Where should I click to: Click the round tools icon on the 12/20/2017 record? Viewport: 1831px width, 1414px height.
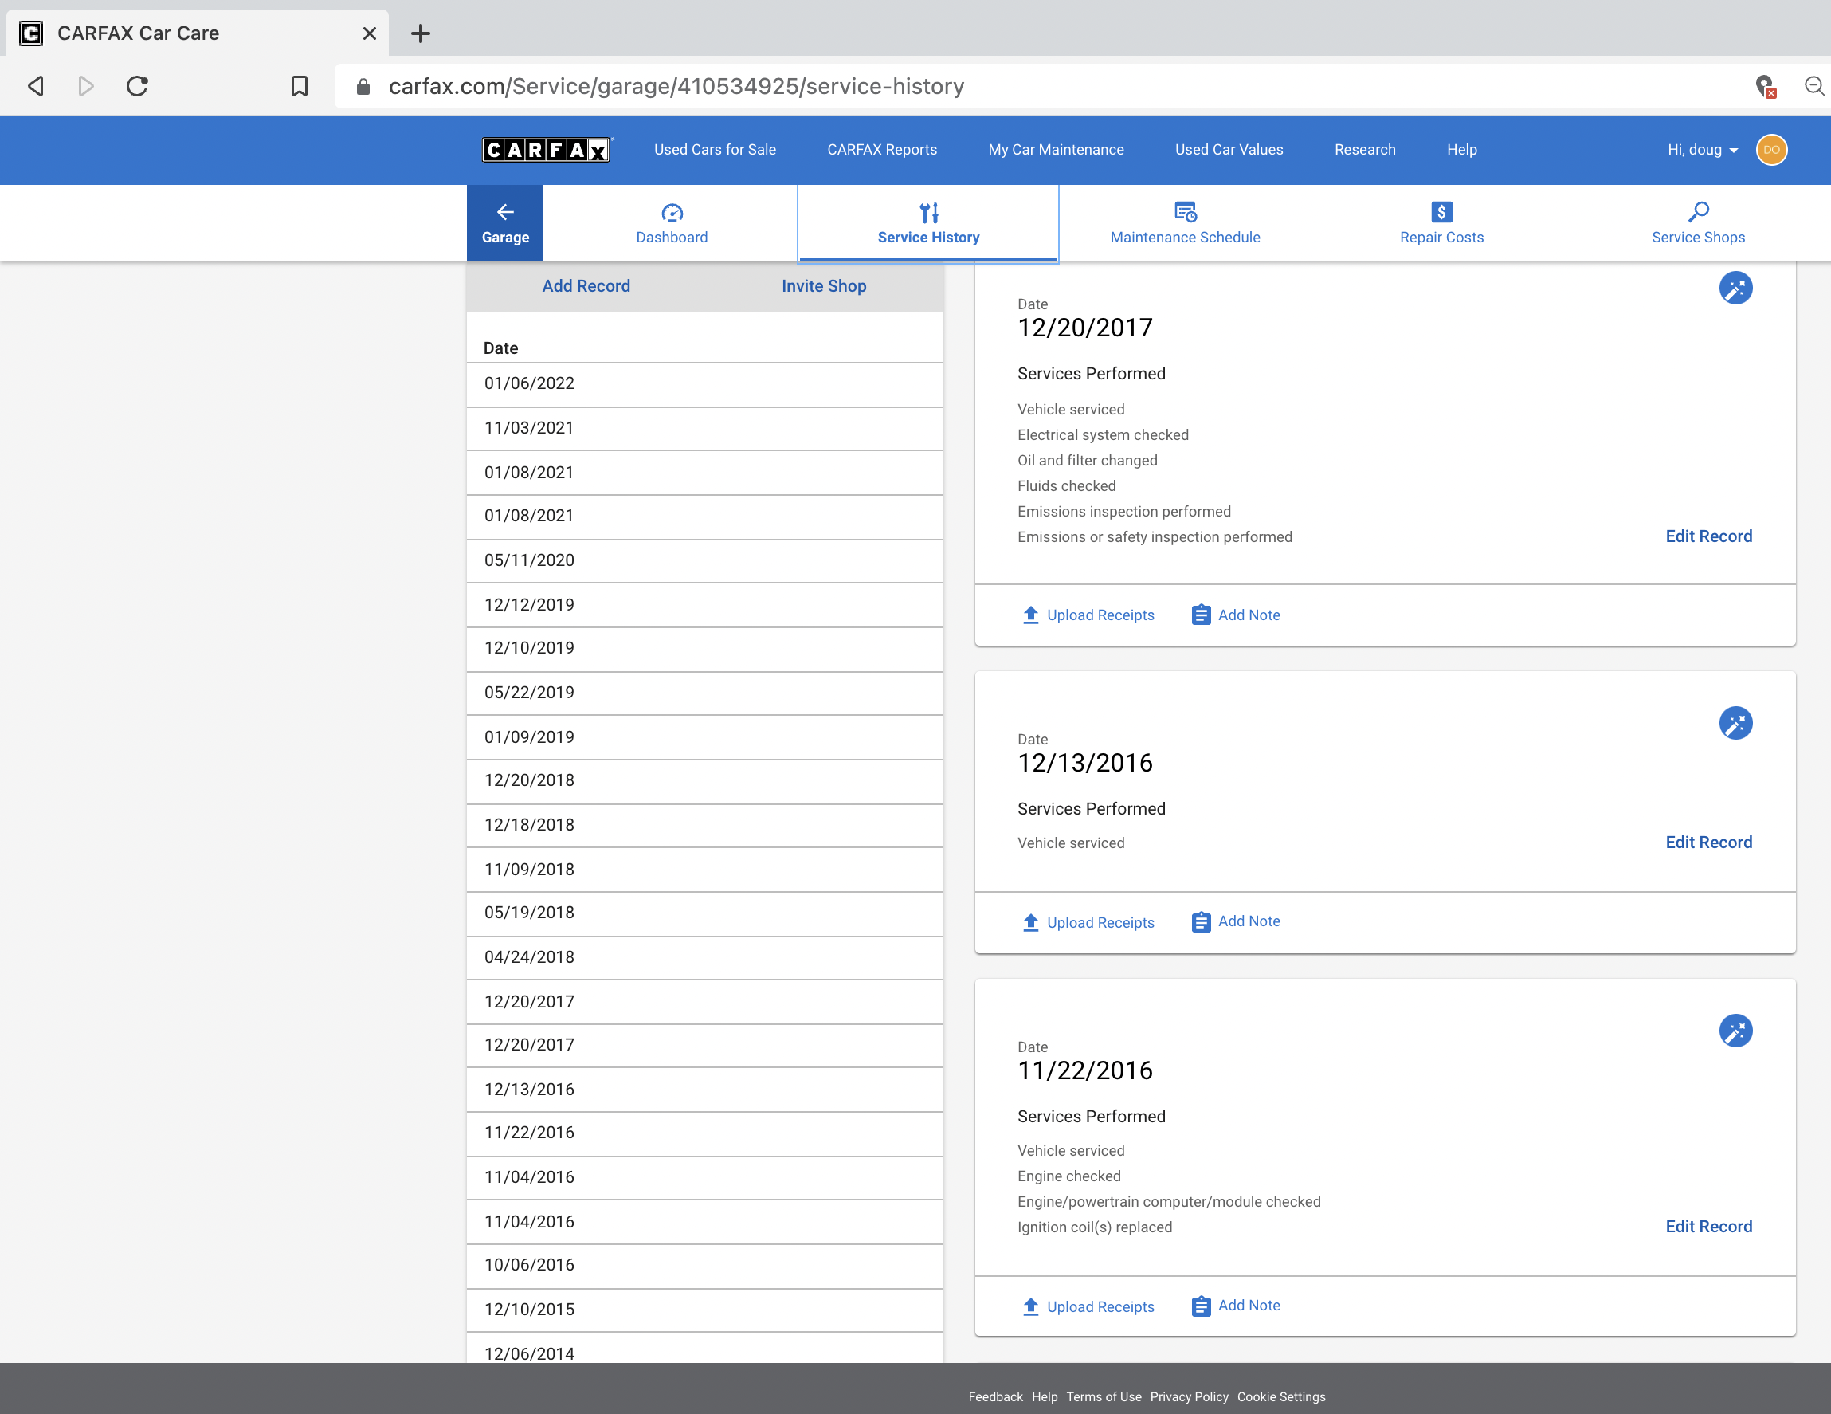(x=1735, y=288)
